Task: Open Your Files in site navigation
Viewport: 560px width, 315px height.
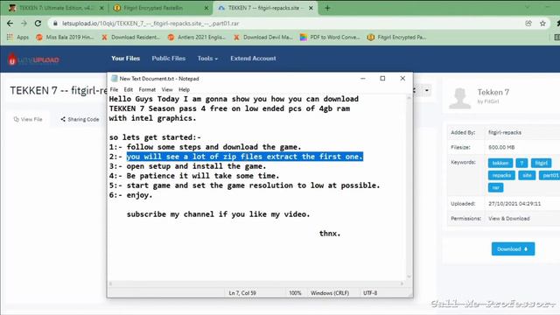Action: coord(125,59)
